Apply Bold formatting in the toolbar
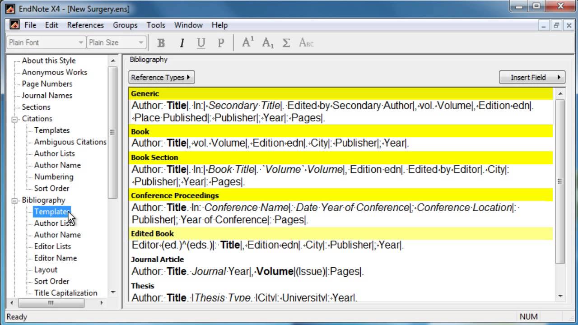578x325 pixels. tap(161, 43)
